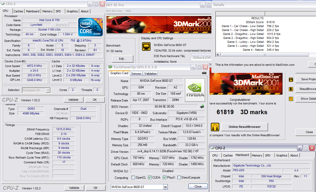Switch to Validation tab in GPU-Z
316x192 pixels.
pos(150,74)
